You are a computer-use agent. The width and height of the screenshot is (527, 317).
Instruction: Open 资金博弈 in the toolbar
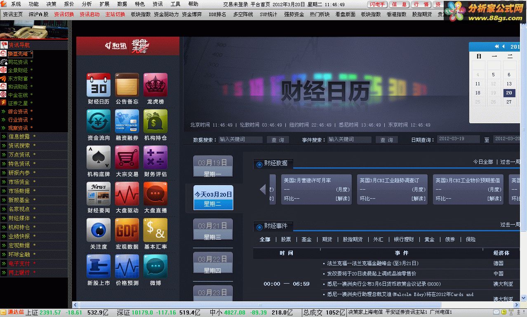click(x=192, y=14)
